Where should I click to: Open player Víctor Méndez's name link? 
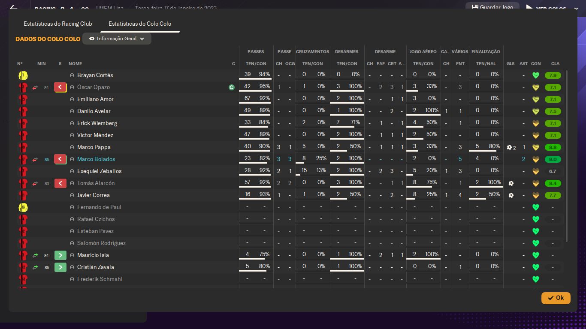(95, 135)
